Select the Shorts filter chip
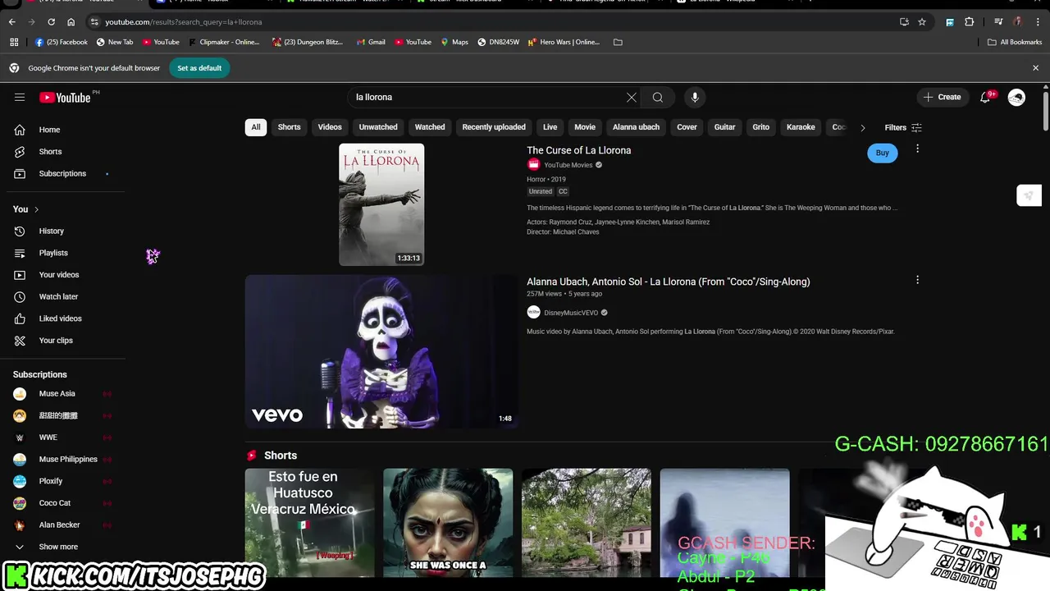This screenshot has height=591, width=1050. tap(289, 127)
